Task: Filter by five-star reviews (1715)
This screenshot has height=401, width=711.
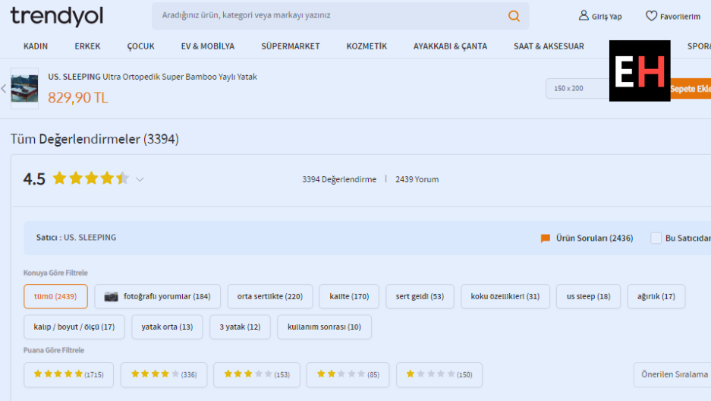Action: (68, 374)
